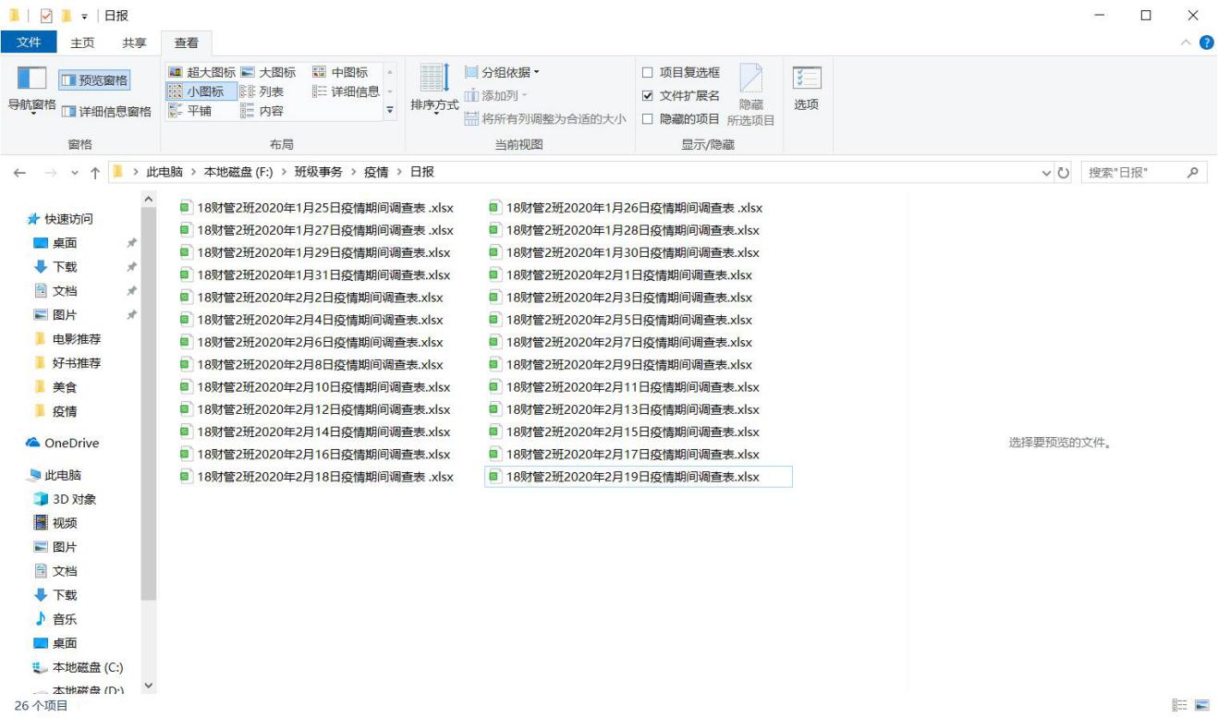This screenshot has height=718, width=1218.
Task: Switch to large thumbnails view in status bar
Action: [1202, 706]
